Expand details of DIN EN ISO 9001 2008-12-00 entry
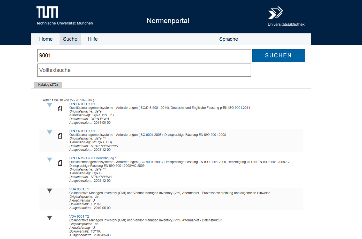This screenshot has height=239, width=362. point(50,132)
